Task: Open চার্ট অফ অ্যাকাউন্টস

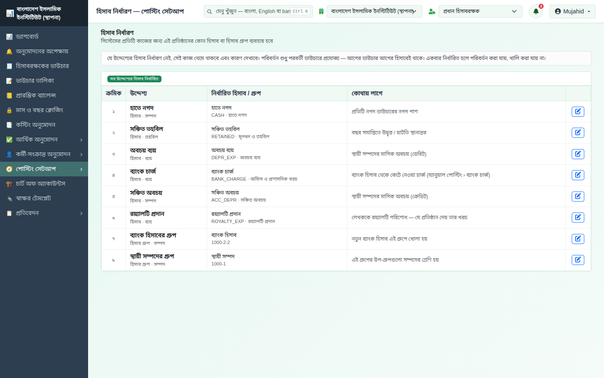Action: [x=44, y=184]
